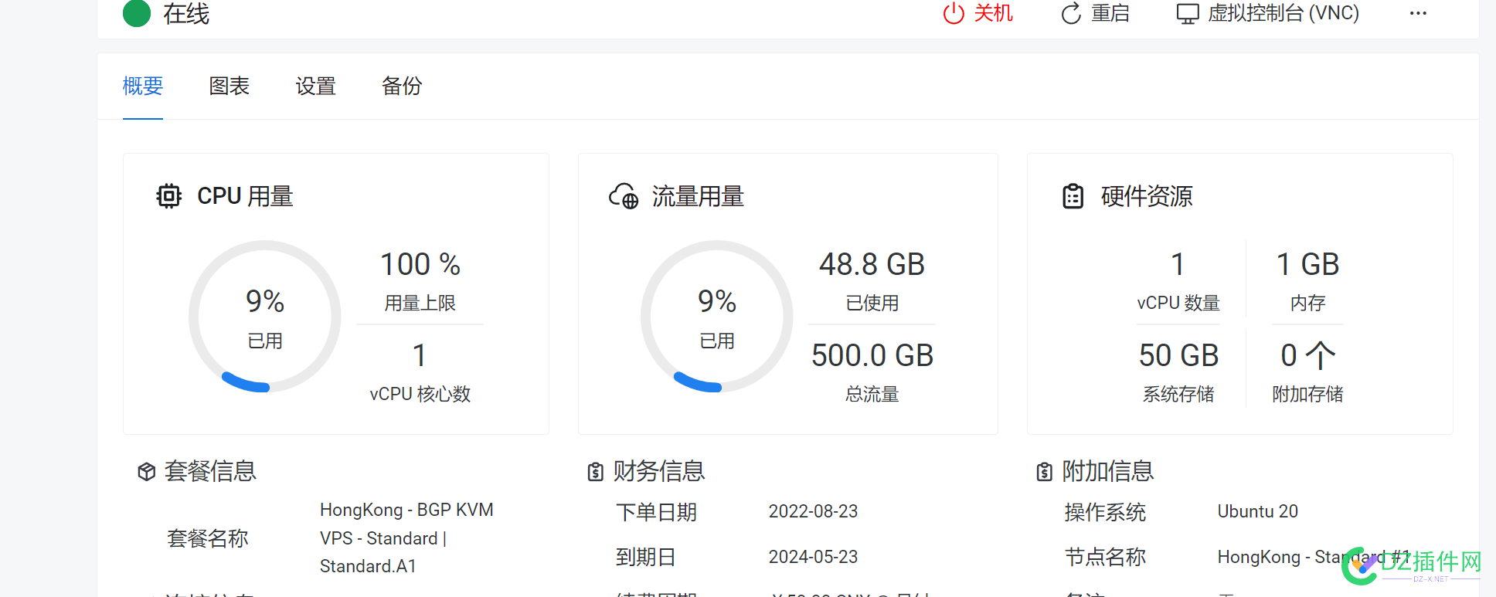Click the 48.8 GB used traffic value
1496x597 pixels.
click(x=872, y=265)
